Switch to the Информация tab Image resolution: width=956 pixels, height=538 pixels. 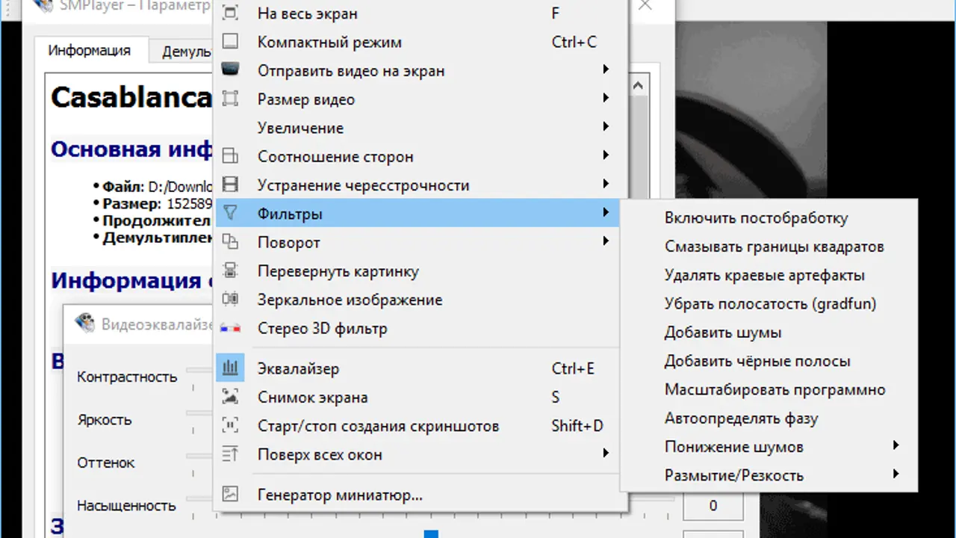click(x=89, y=51)
